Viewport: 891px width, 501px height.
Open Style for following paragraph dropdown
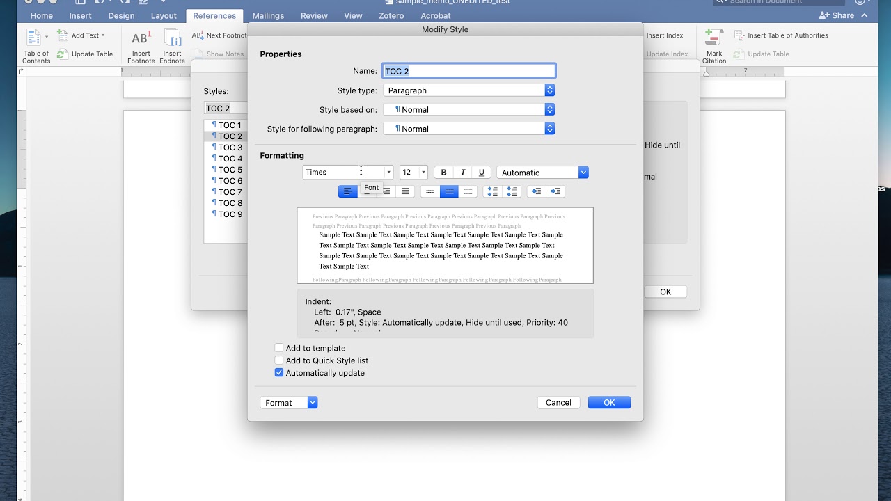tap(468, 129)
